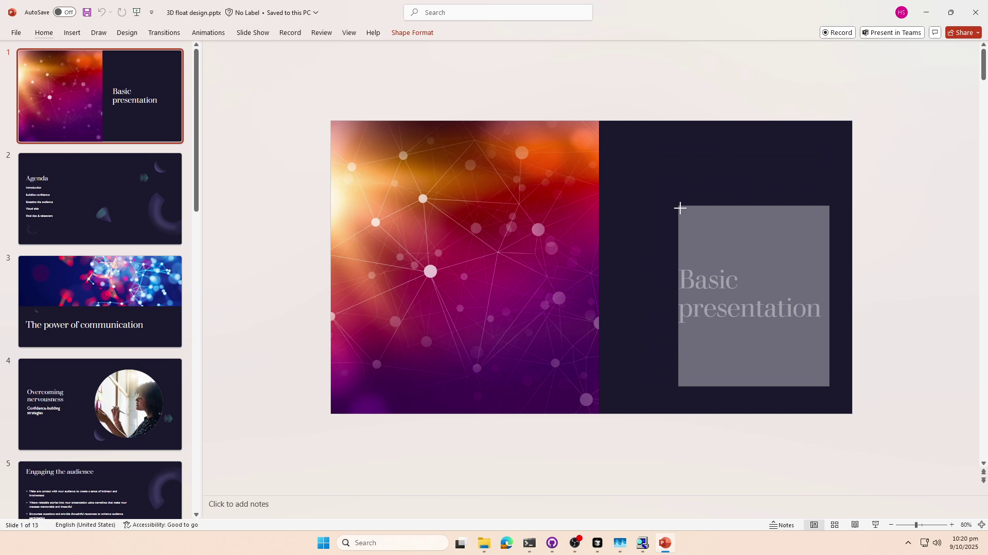Start presentation from beginning via Quick Access icon
The image size is (988, 555).
136,12
